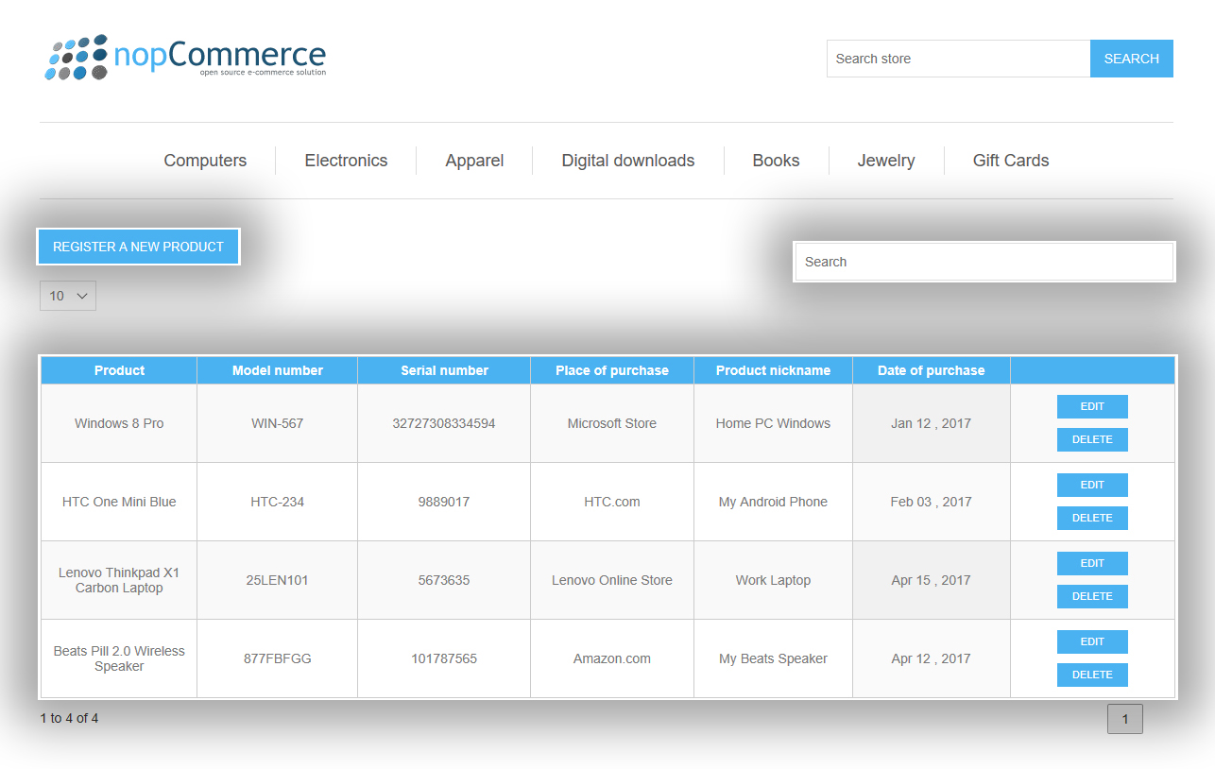Click the Amazon.com cell
This screenshot has width=1215, height=769.
point(612,658)
